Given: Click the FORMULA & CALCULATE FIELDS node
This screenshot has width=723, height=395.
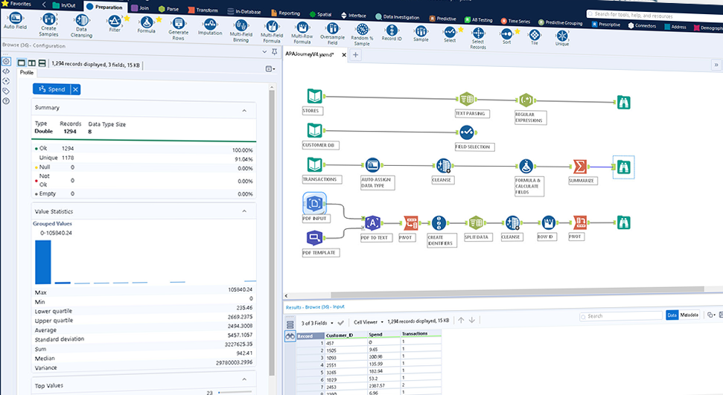Looking at the screenshot, I should click(x=526, y=166).
